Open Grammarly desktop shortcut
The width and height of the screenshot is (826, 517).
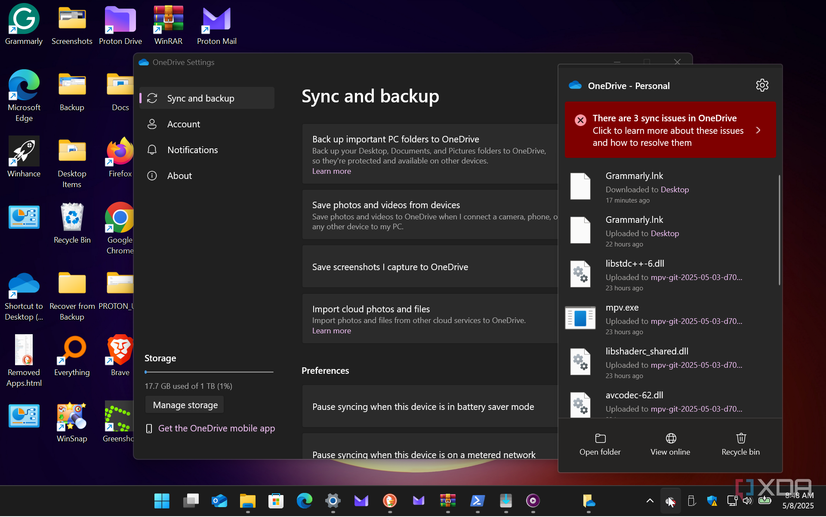(x=24, y=25)
